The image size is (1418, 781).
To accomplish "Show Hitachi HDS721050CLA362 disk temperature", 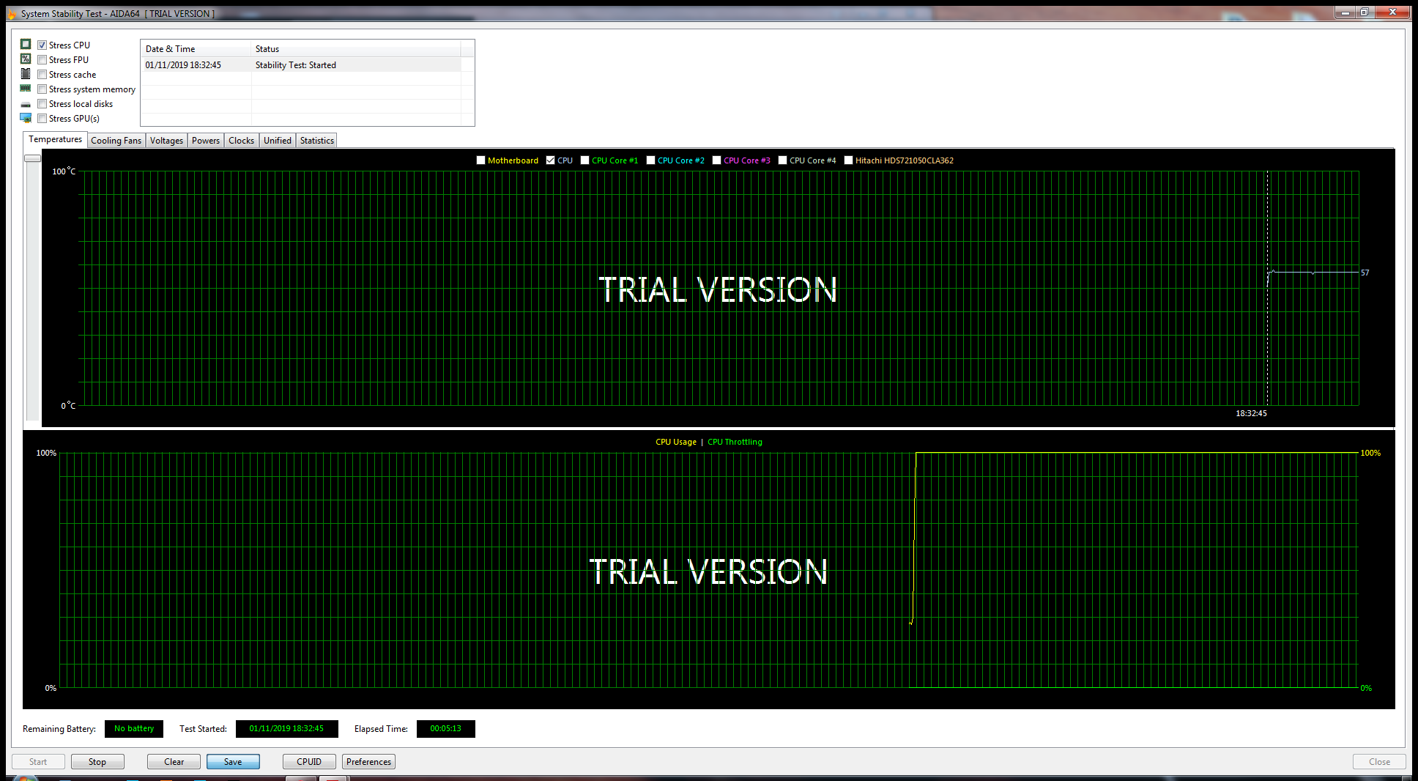I will coord(849,160).
